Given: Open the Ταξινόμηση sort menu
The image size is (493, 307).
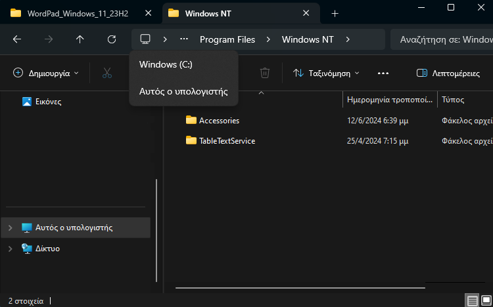Looking at the screenshot, I should tap(326, 73).
